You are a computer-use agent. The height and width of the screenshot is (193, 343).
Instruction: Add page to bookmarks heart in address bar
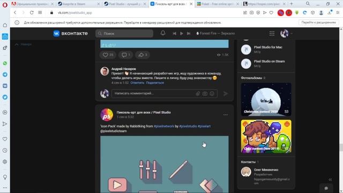click(x=271, y=13)
